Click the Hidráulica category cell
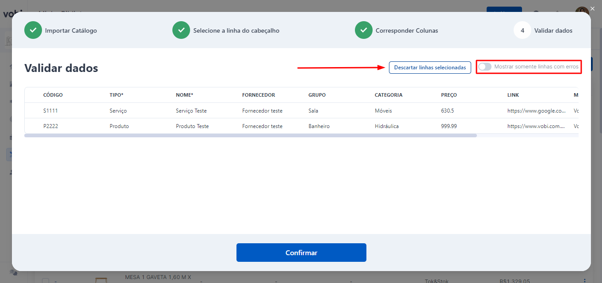Screen dimensions: 602x283 pos(387,126)
